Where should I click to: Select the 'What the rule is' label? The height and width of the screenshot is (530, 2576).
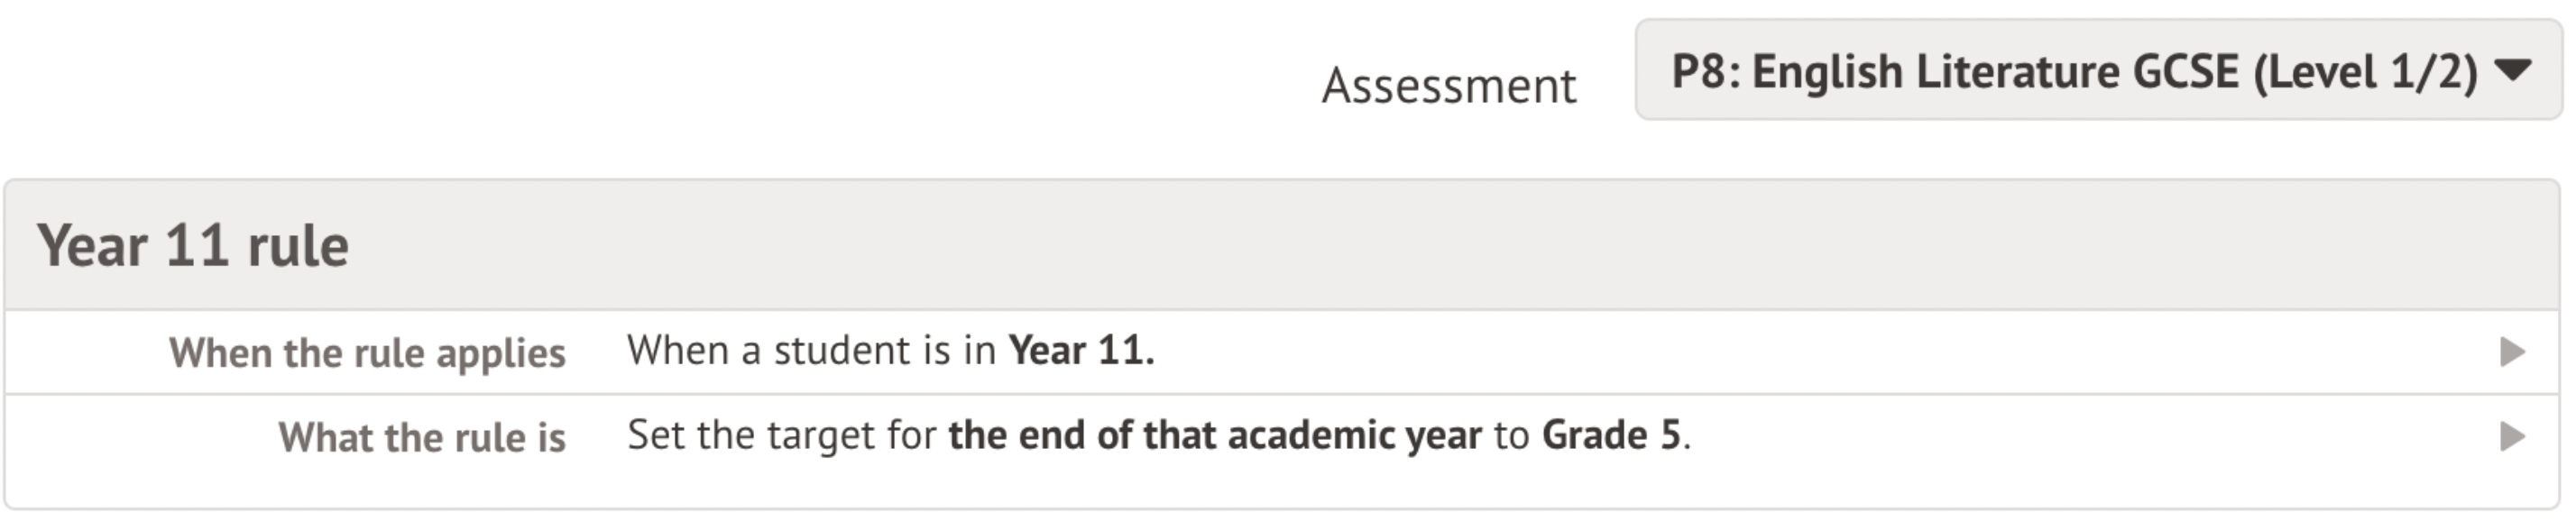421,437
